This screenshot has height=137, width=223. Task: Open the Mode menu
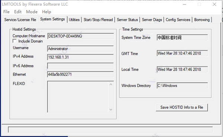click(32, 12)
